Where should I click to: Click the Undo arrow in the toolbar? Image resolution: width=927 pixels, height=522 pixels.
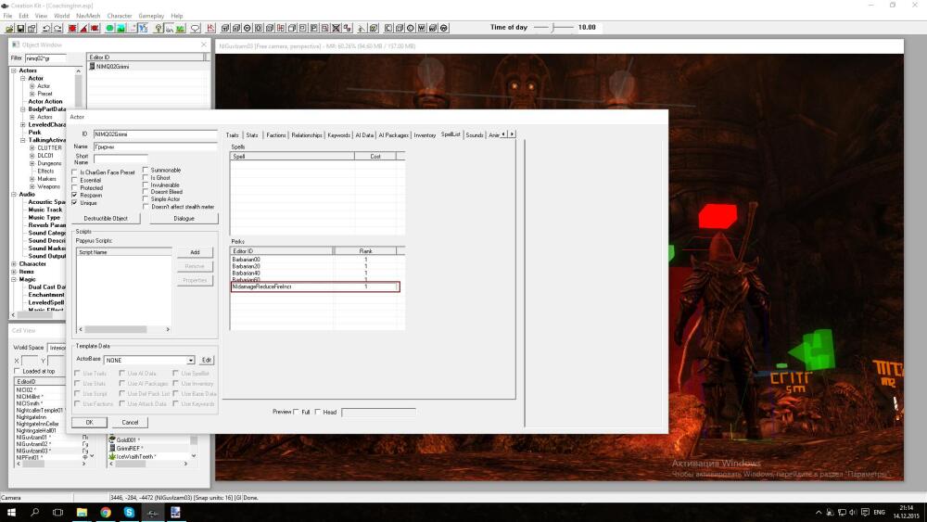pos(46,28)
